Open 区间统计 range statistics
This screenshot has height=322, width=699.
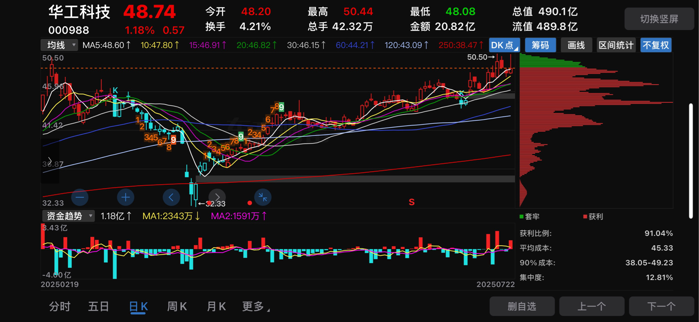(616, 45)
